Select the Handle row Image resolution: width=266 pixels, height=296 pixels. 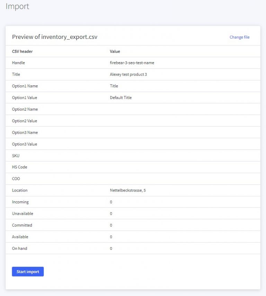coord(18,62)
